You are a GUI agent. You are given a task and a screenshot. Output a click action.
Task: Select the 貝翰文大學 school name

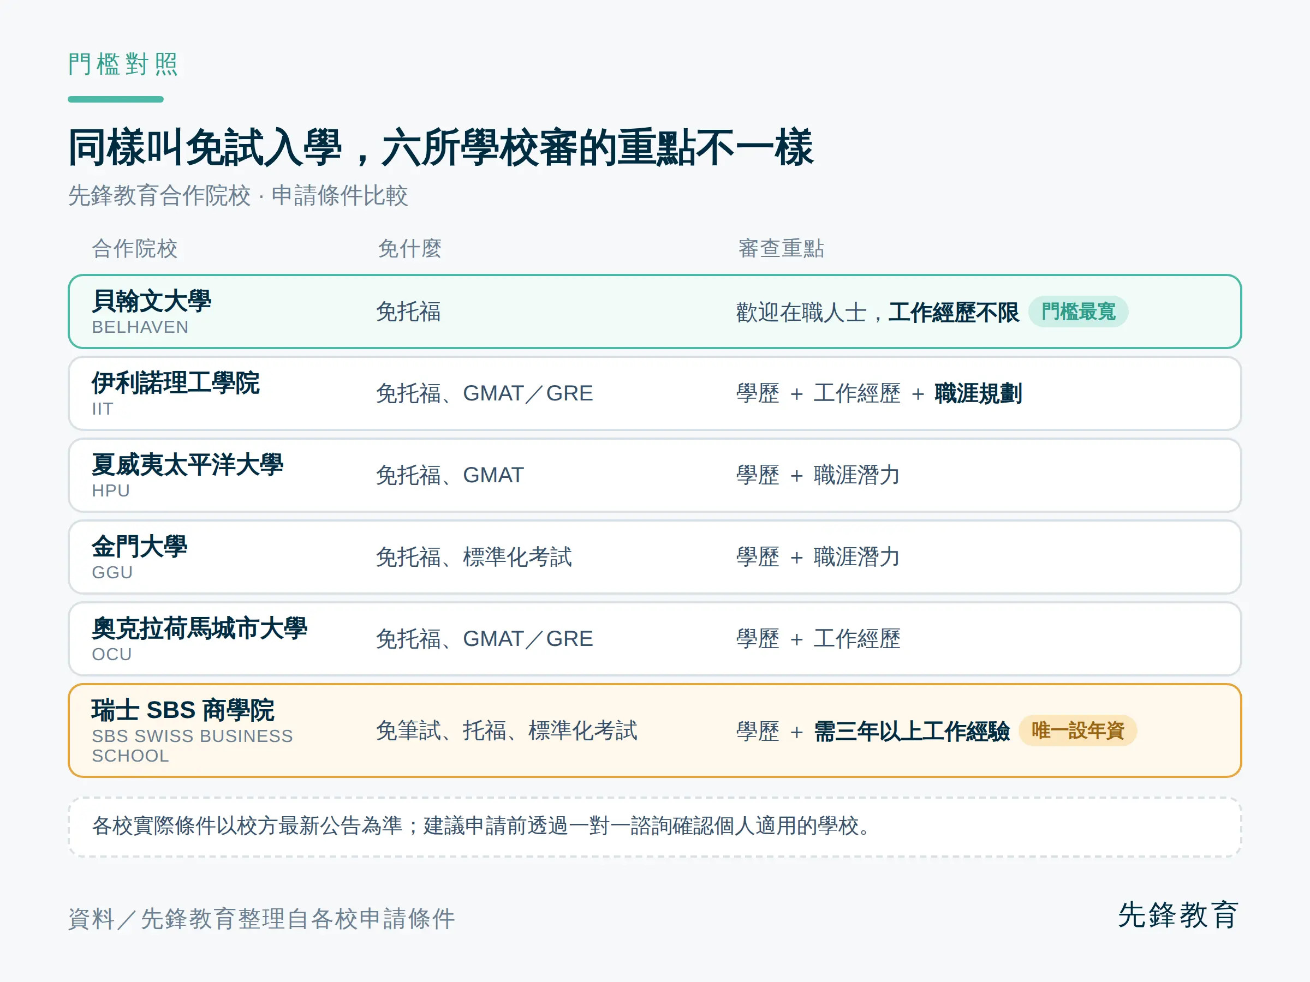coord(152,301)
